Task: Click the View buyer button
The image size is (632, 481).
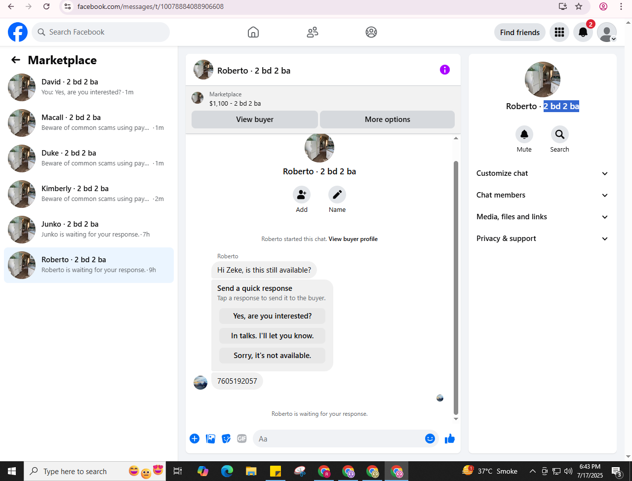Action: 255,120
